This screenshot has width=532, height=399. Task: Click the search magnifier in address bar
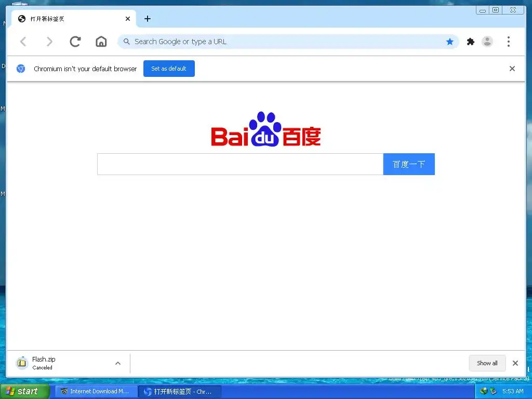pos(127,42)
